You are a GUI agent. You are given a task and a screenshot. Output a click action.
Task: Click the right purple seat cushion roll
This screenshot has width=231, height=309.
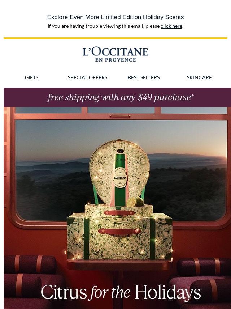[x=204, y=267]
